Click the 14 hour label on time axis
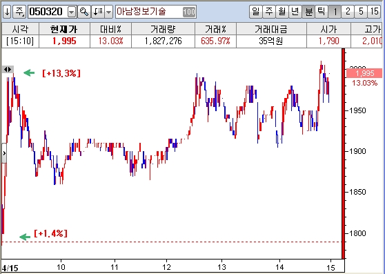 click(279, 267)
